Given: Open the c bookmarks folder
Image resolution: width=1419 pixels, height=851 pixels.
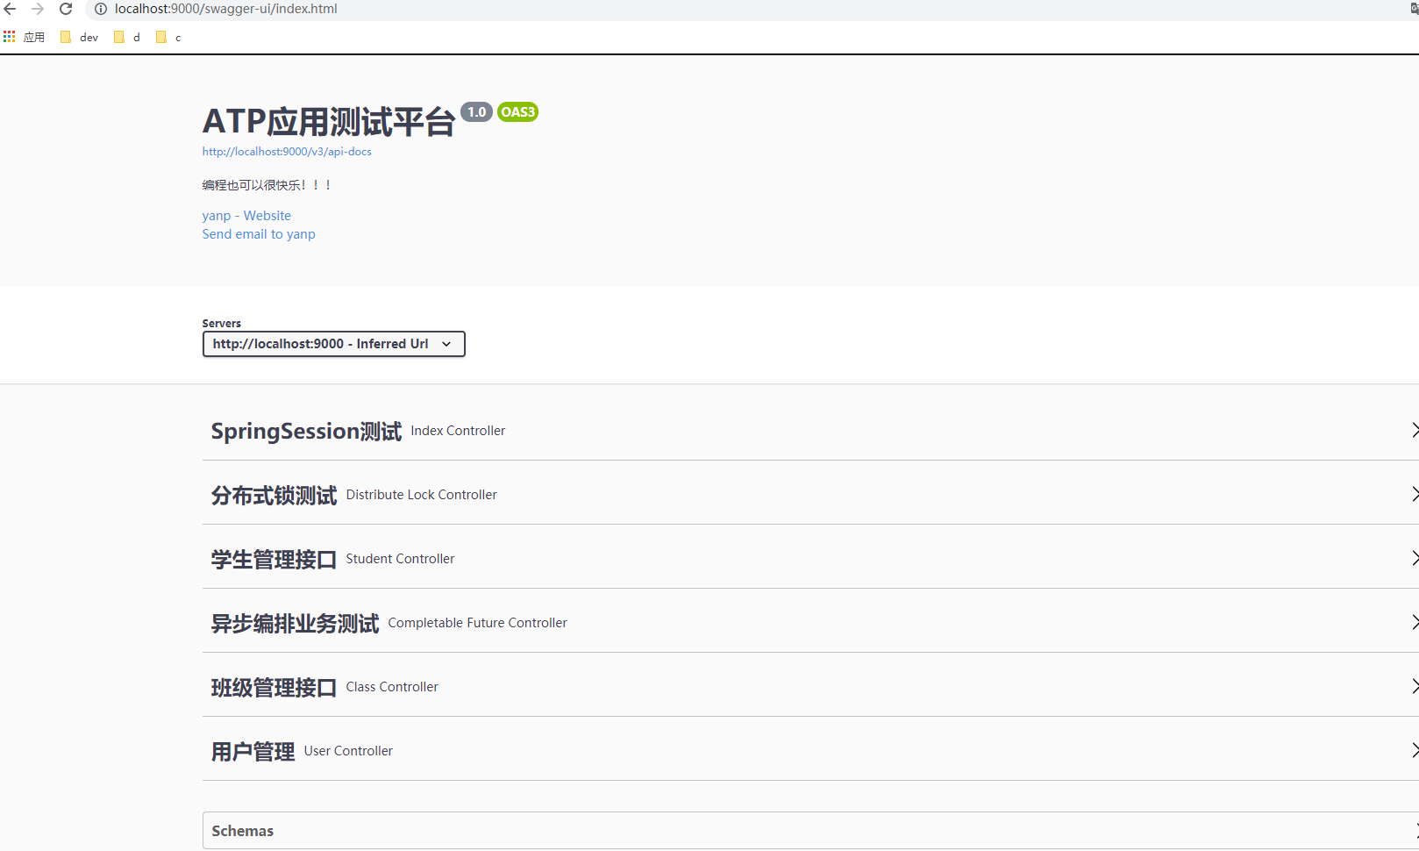Looking at the screenshot, I should tap(170, 37).
